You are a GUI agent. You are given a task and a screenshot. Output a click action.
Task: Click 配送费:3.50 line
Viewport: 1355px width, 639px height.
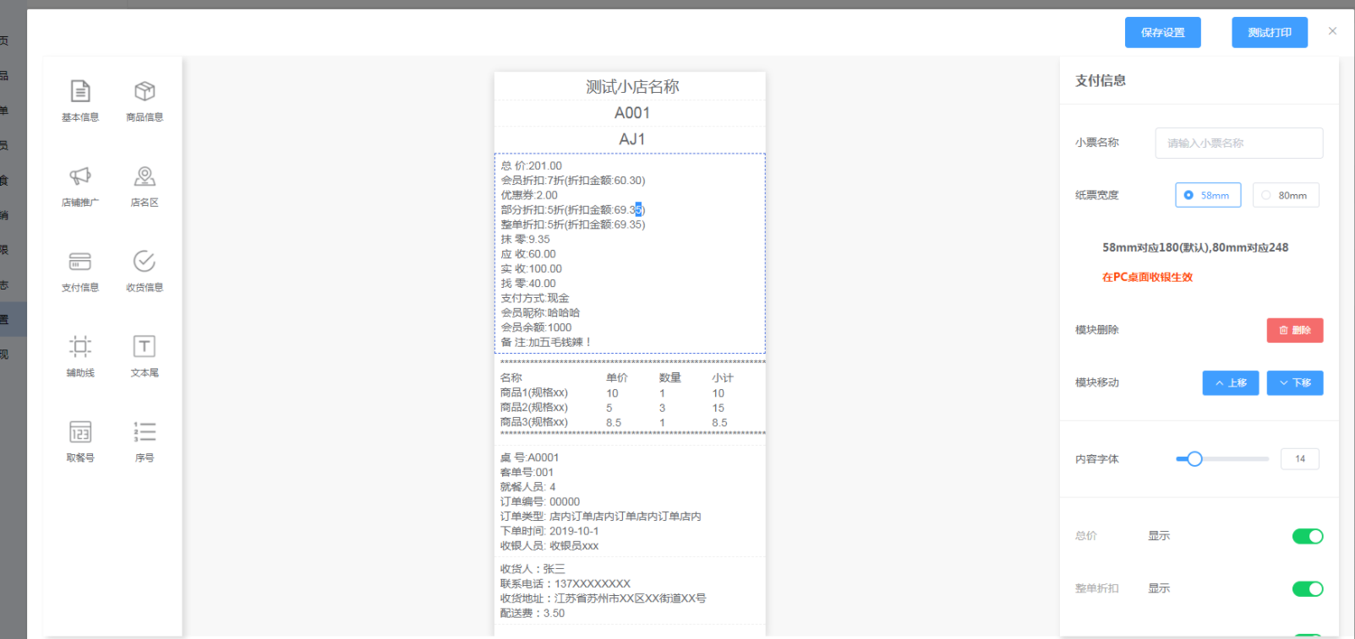[x=532, y=613]
